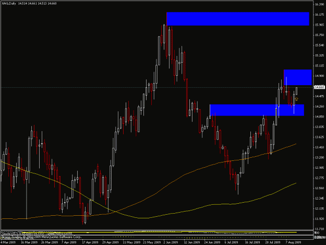Click the 17 Apr 2009 date label
Screen dimensions: 326x245
click(x=90, y=242)
